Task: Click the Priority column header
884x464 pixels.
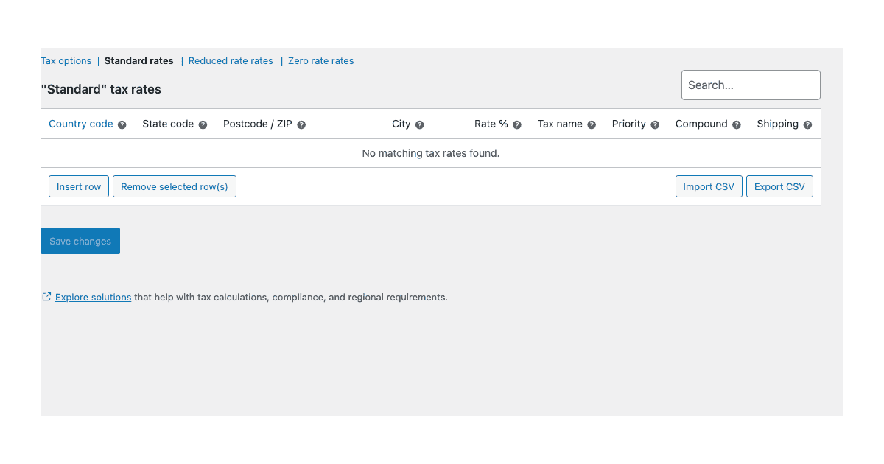Action: 629,124
